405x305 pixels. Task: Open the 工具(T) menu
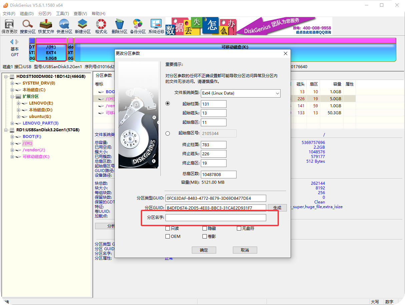(x=62, y=14)
